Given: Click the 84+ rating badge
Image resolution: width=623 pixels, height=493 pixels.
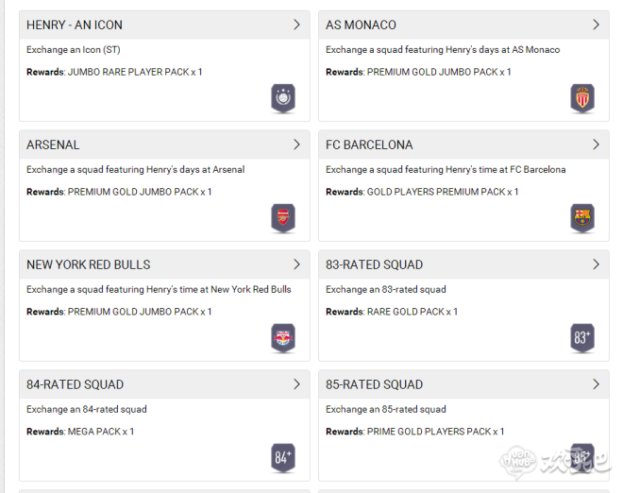Looking at the screenshot, I should [283, 457].
